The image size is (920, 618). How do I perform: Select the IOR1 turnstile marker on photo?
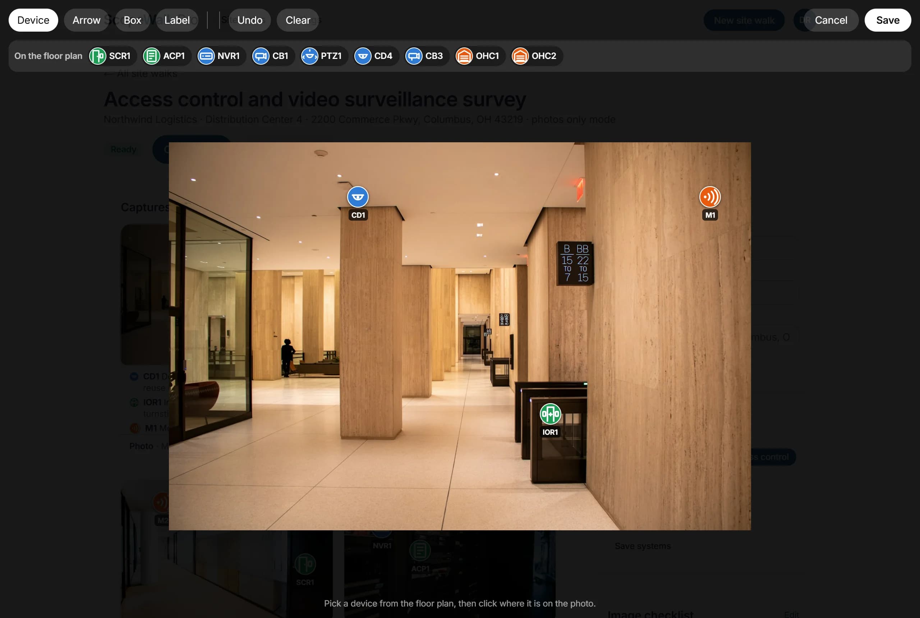tap(550, 414)
